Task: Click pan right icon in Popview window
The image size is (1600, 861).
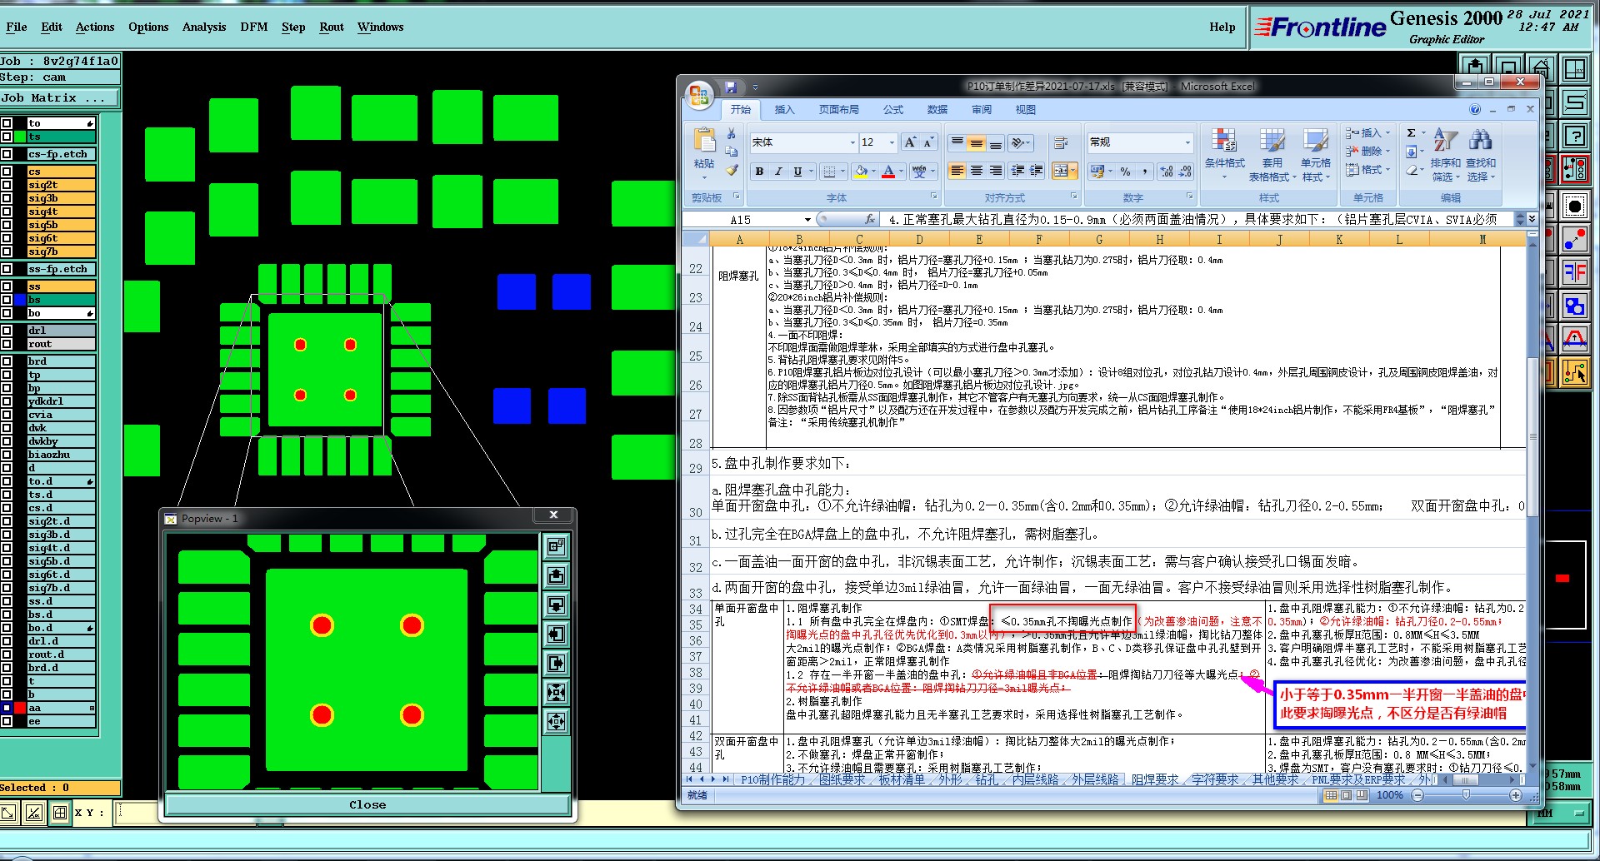Action: (556, 663)
